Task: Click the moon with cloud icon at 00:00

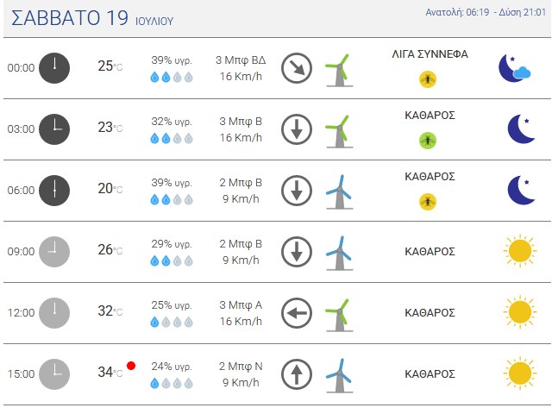Action: tap(514, 68)
